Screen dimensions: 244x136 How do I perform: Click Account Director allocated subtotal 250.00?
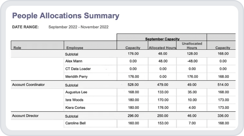[163, 116]
